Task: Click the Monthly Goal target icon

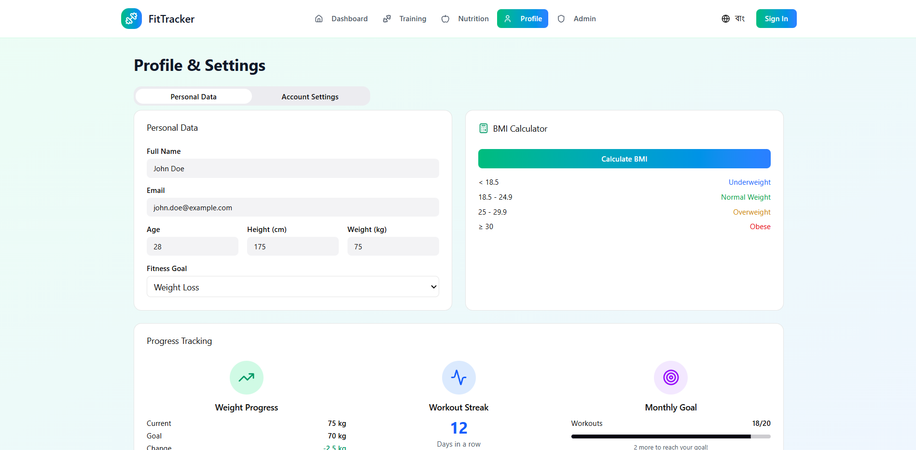Action: (x=671, y=378)
